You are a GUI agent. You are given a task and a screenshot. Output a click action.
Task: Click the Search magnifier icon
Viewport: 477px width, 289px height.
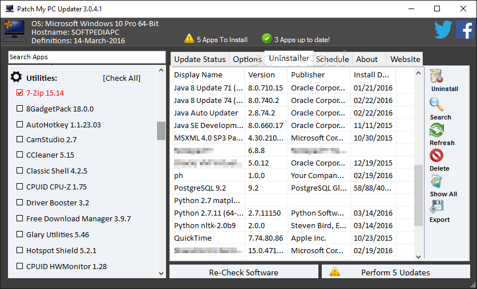(436, 104)
